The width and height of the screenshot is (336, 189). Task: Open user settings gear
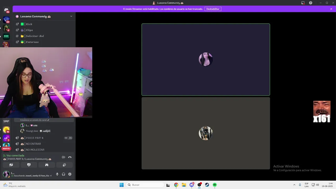click(x=70, y=174)
